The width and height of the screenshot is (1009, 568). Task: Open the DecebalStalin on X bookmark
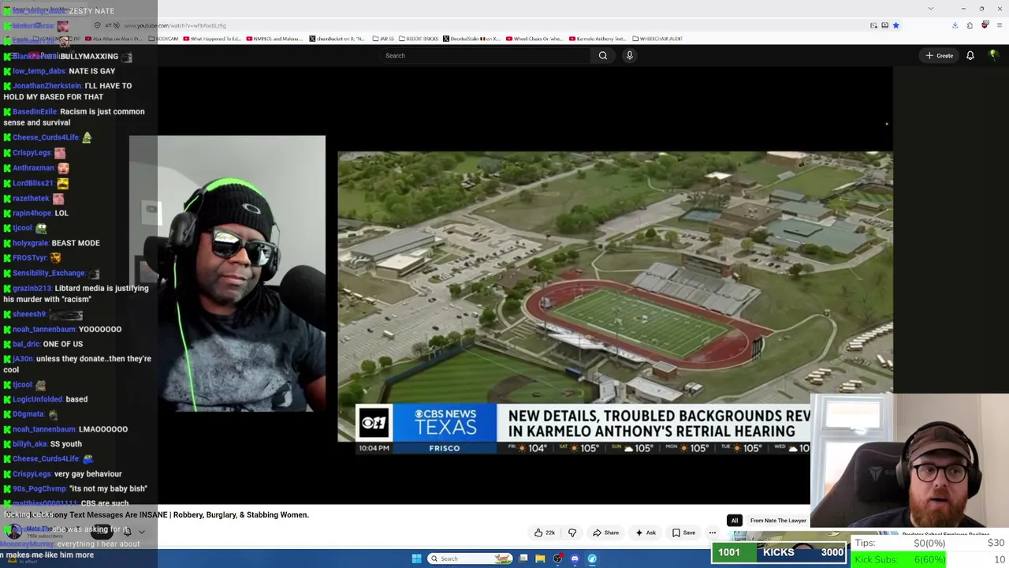[x=472, y=39]
